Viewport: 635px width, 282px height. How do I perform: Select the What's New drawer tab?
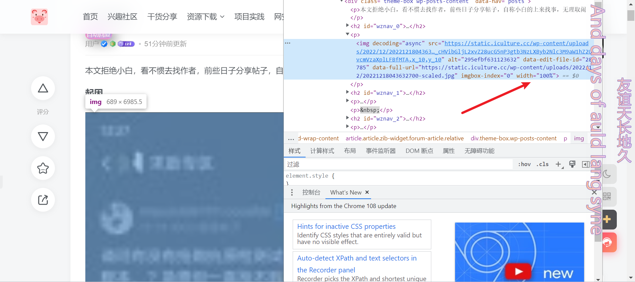(346, 192)
